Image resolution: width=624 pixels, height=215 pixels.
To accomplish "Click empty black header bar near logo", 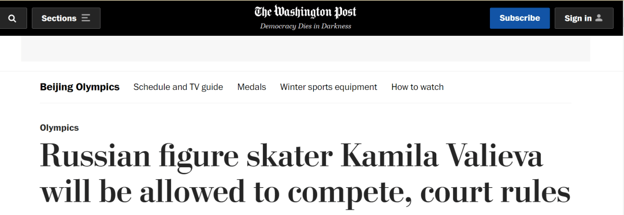I will 179,18.
